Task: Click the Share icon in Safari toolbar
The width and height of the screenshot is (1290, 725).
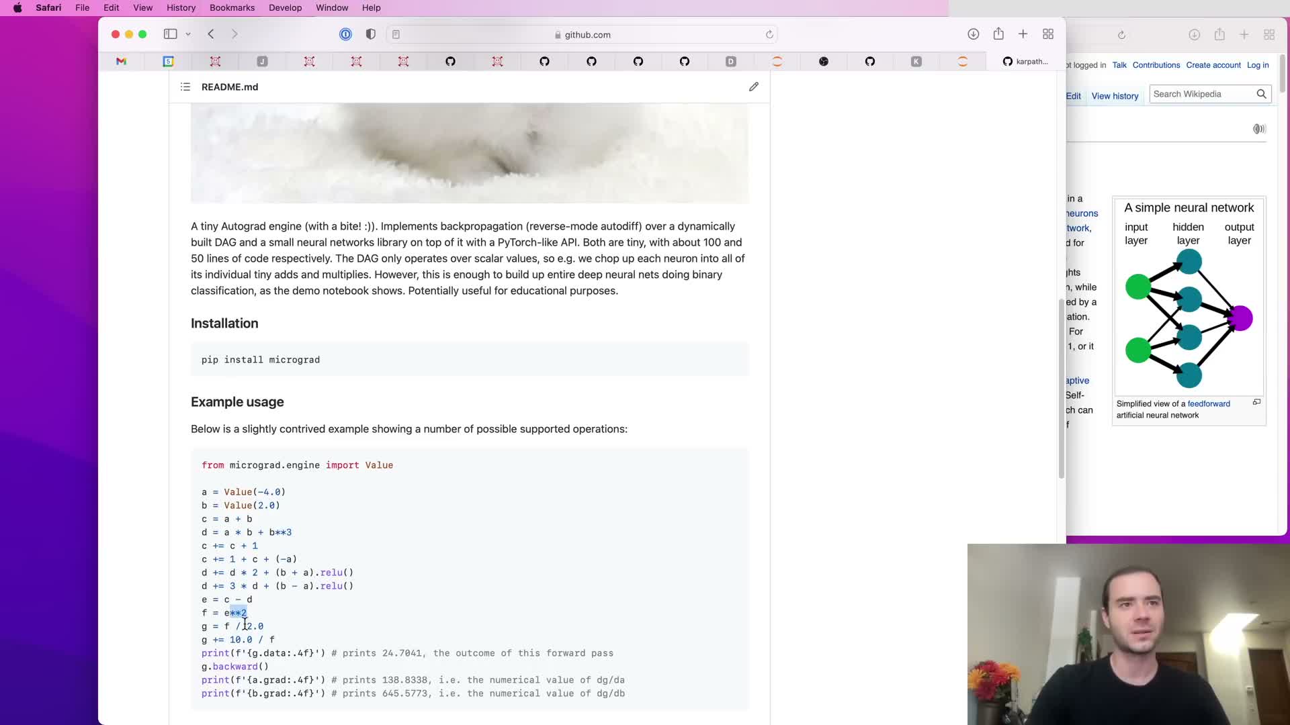Action: [998, 34]
